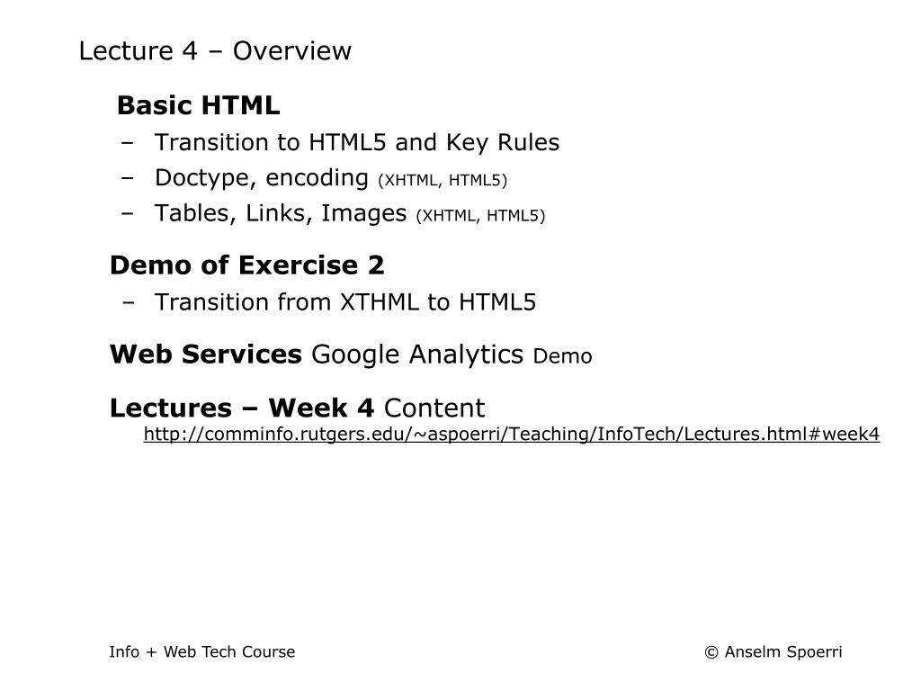
Task: Click the 'Doctype, encoding' bullet text
Action: [262, 178]
